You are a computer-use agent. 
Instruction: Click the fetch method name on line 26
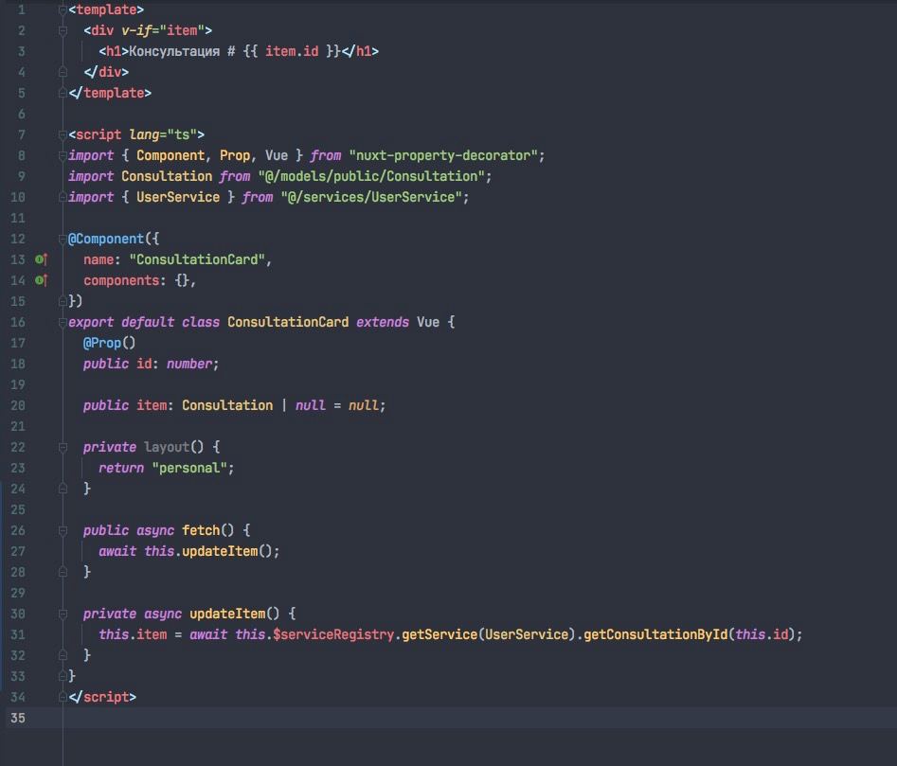point(201,530)
